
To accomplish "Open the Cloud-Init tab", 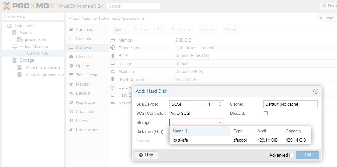I will point(87,57).
